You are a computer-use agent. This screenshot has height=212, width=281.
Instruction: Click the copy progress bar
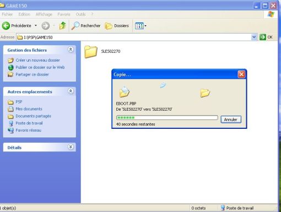tap(167, 118)
